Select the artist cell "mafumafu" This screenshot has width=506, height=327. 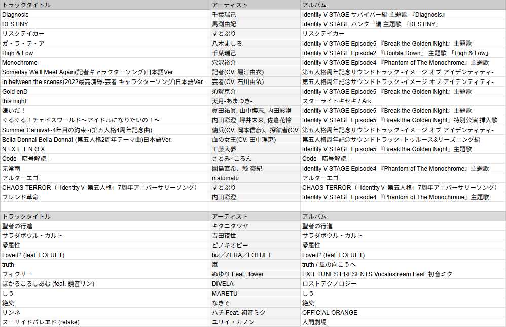click(255, 178)
